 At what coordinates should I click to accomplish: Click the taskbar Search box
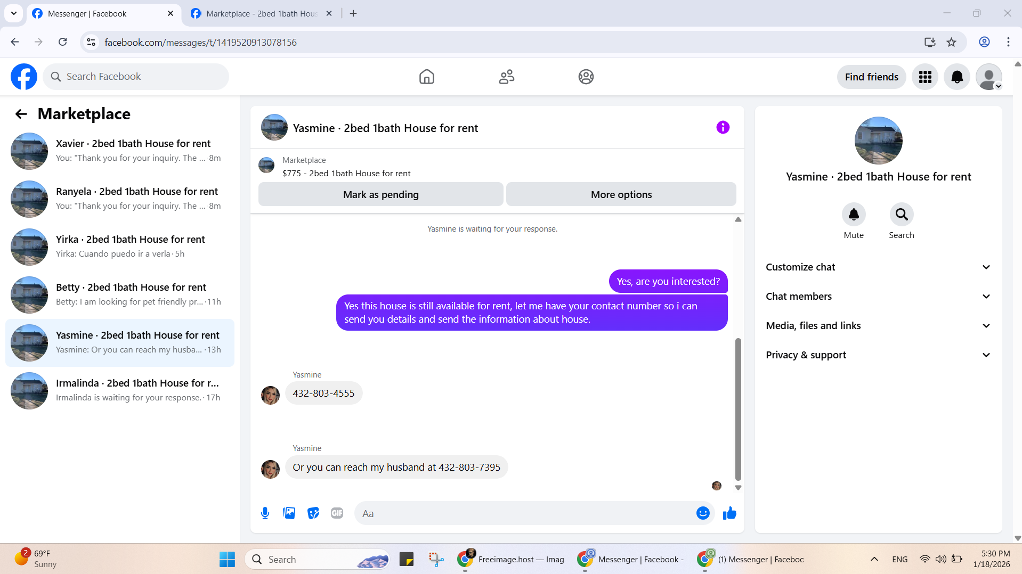(x=317, y=560)
